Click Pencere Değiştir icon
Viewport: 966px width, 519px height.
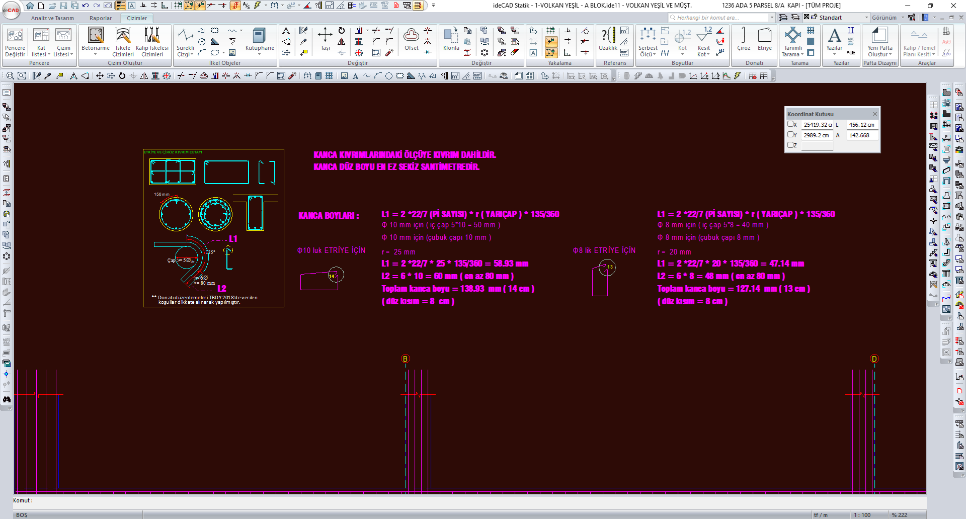click(15, 42)
